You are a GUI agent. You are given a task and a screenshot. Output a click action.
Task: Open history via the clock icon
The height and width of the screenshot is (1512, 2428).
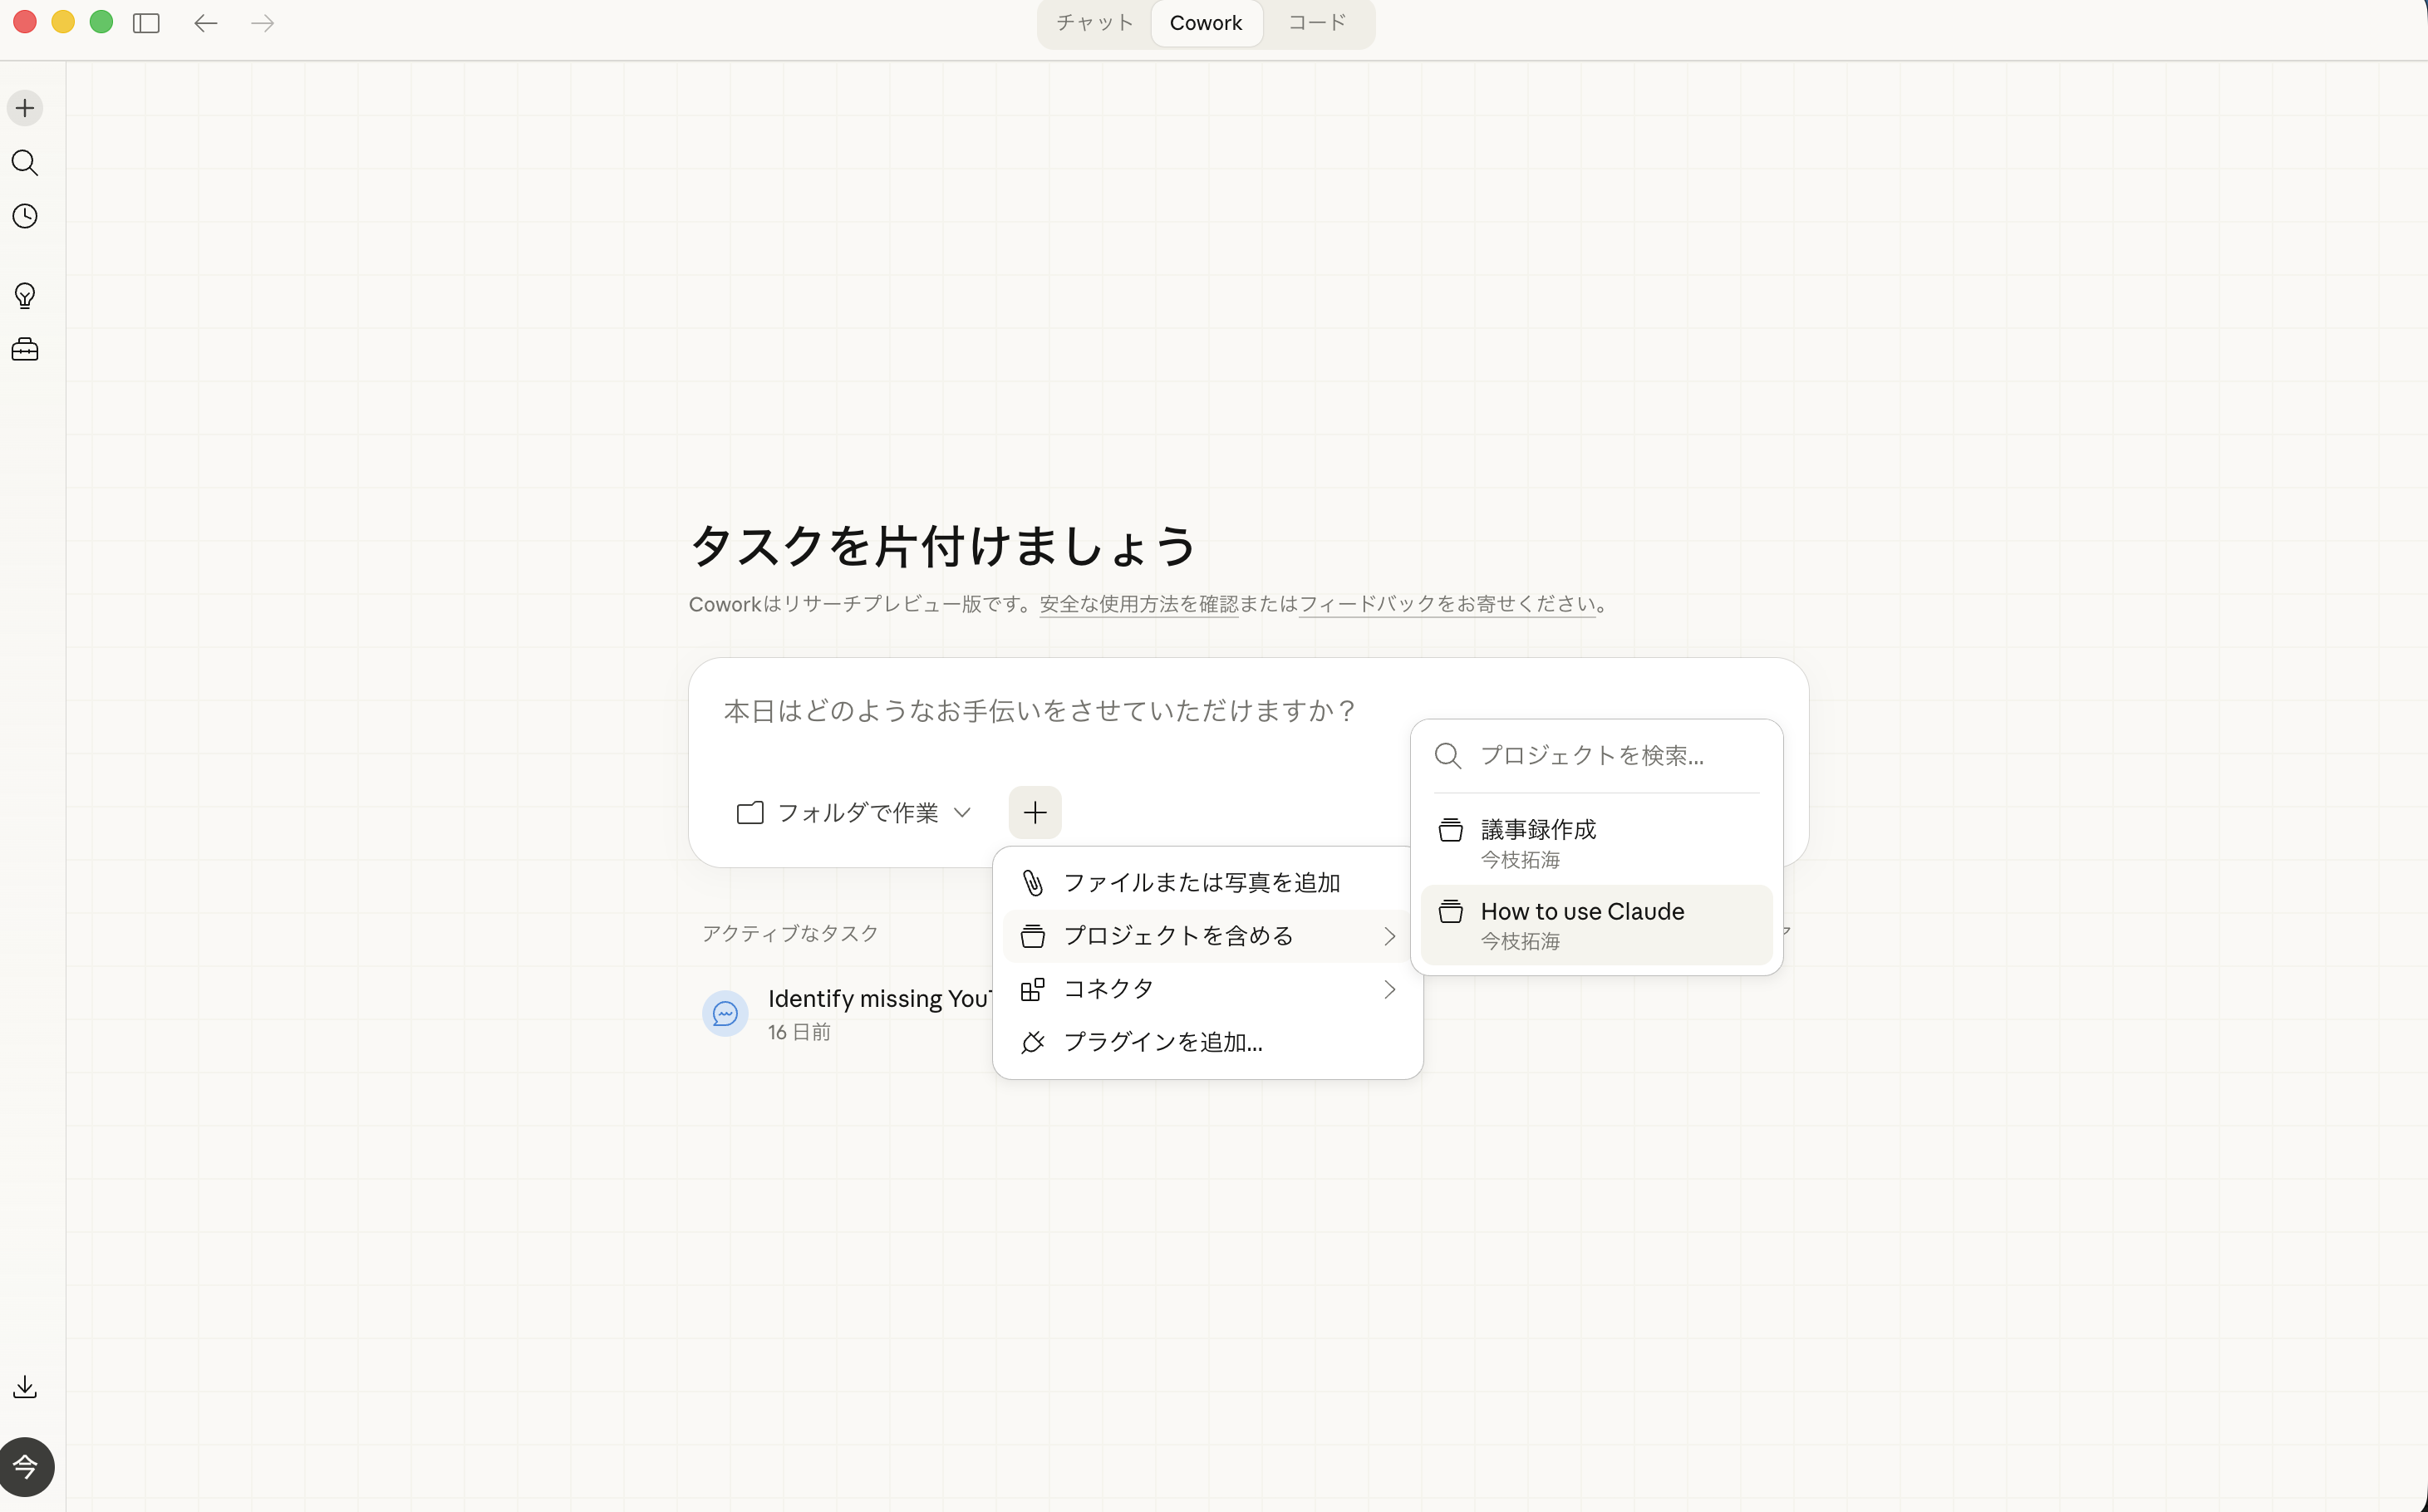click(24, 215)
